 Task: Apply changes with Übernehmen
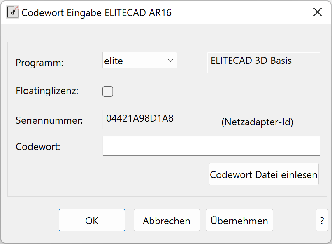point(239,220)
